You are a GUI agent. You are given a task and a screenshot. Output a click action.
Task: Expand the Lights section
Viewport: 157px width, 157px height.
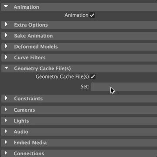tap(6, 120)
